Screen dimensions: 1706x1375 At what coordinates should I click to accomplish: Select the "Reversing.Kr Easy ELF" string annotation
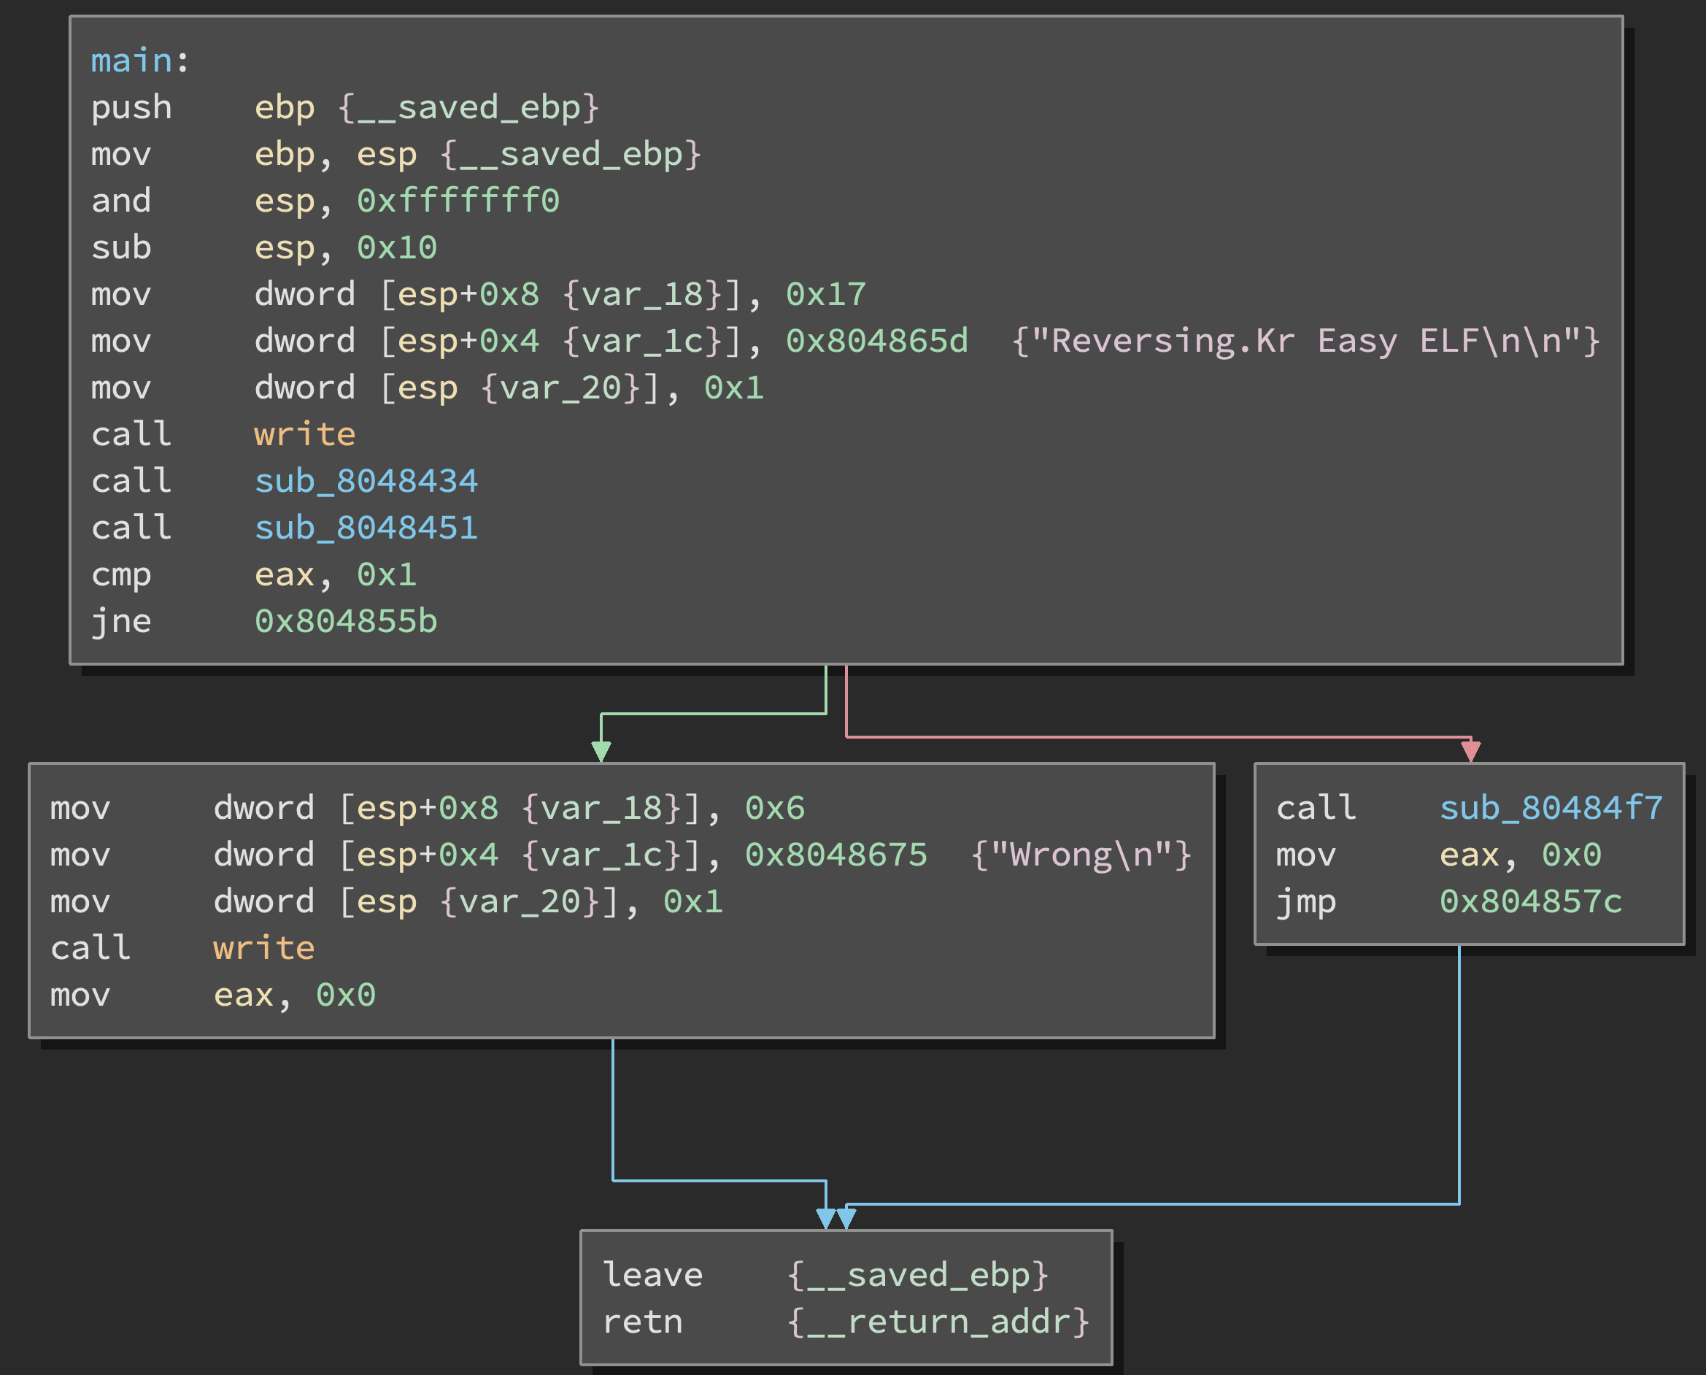1305,341
